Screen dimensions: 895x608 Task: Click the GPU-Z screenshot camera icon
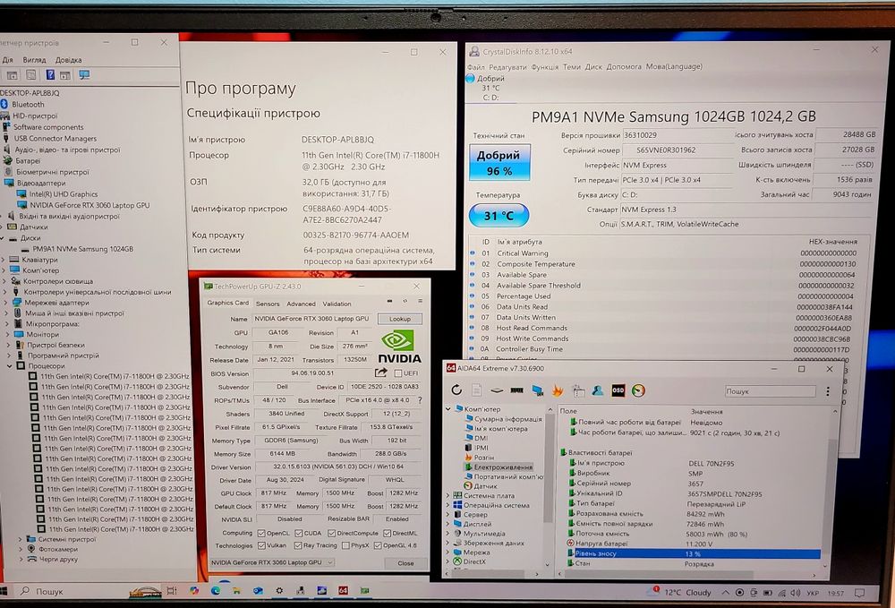tap(389, 301)
